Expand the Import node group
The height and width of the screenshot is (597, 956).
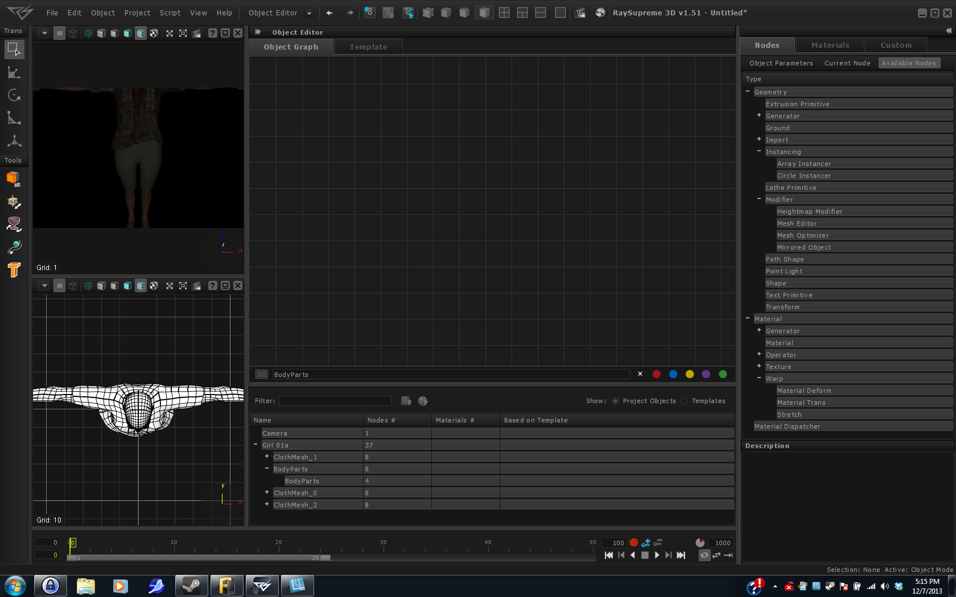759,139
